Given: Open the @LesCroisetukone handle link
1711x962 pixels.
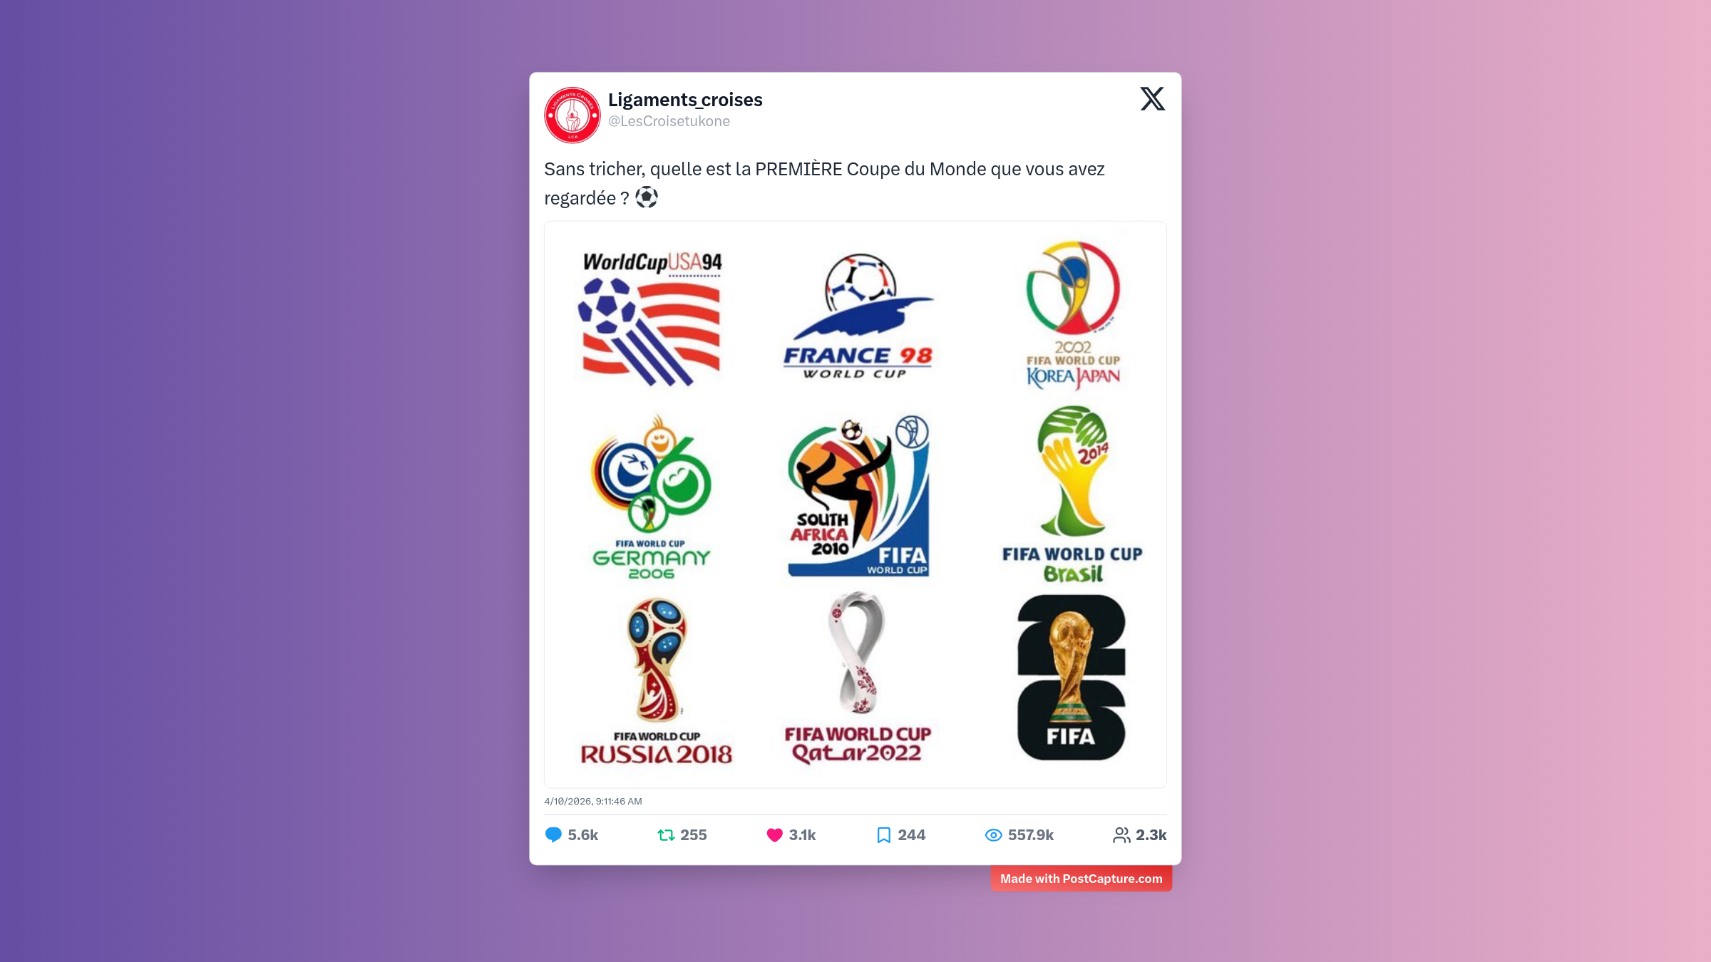Looking at the screenshot, I should pyautogui.click(x=669, y=121).
